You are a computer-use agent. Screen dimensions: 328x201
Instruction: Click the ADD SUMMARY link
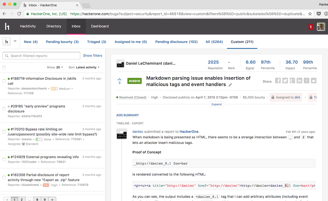pos(128,115)
